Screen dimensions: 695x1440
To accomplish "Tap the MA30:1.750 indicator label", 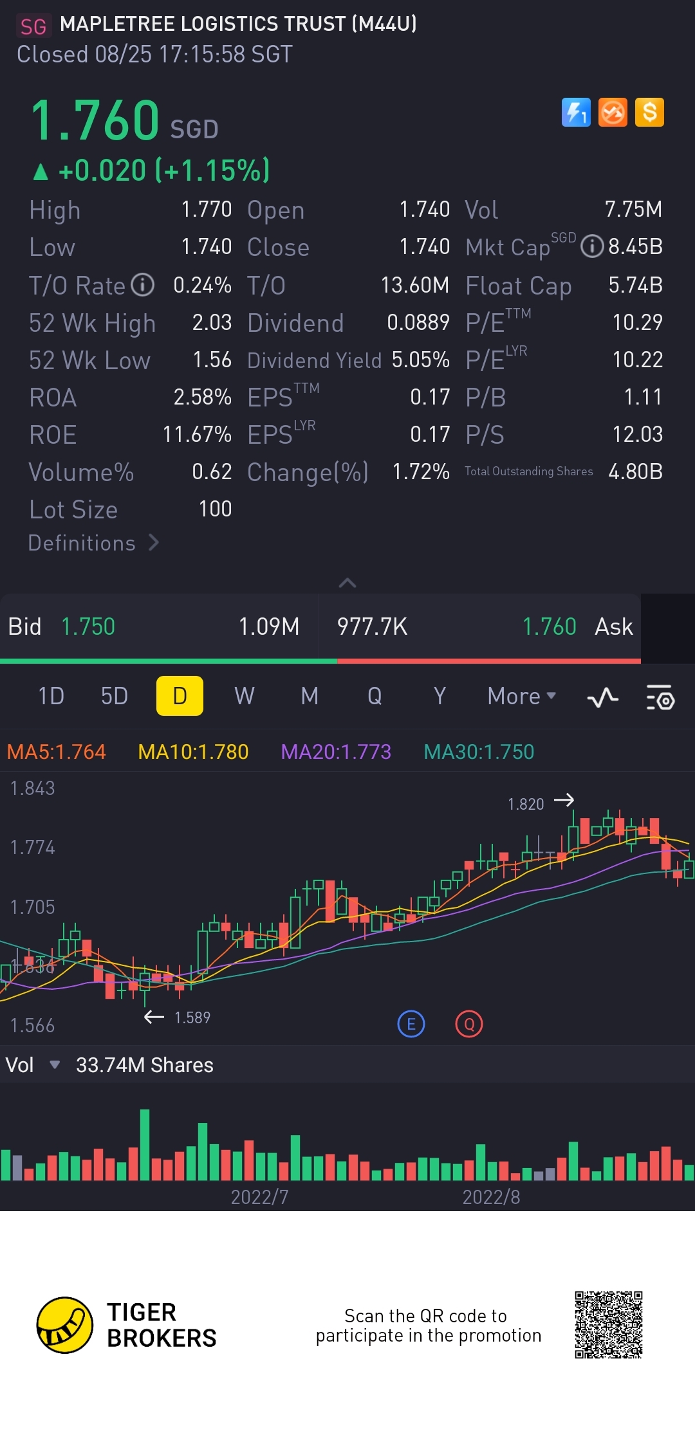I will click(x=479, y=752).
